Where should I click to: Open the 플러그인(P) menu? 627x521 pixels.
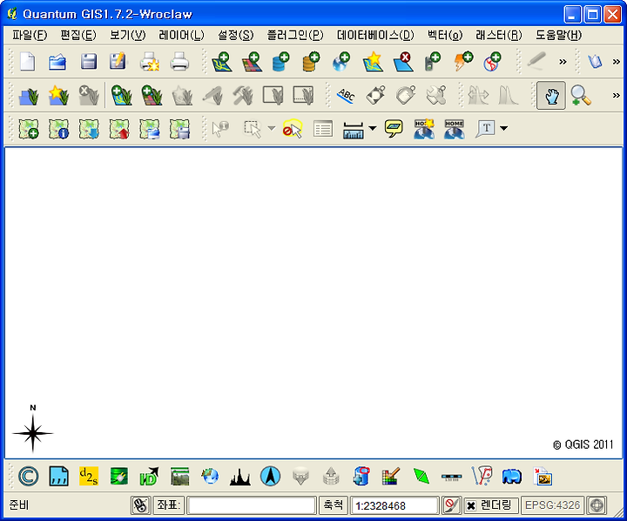(295, 35)
